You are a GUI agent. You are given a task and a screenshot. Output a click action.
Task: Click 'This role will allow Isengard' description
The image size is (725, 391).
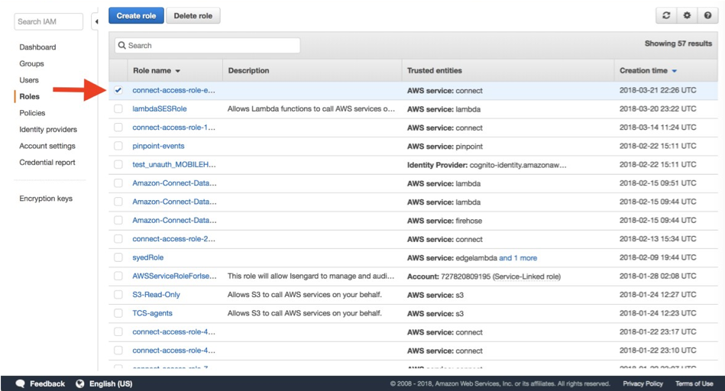(x=311, y=276)
